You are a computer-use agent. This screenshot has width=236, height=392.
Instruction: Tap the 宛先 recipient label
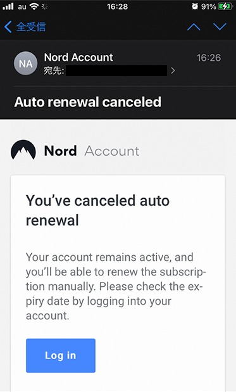pyautogui.click(x=54, y=71)
